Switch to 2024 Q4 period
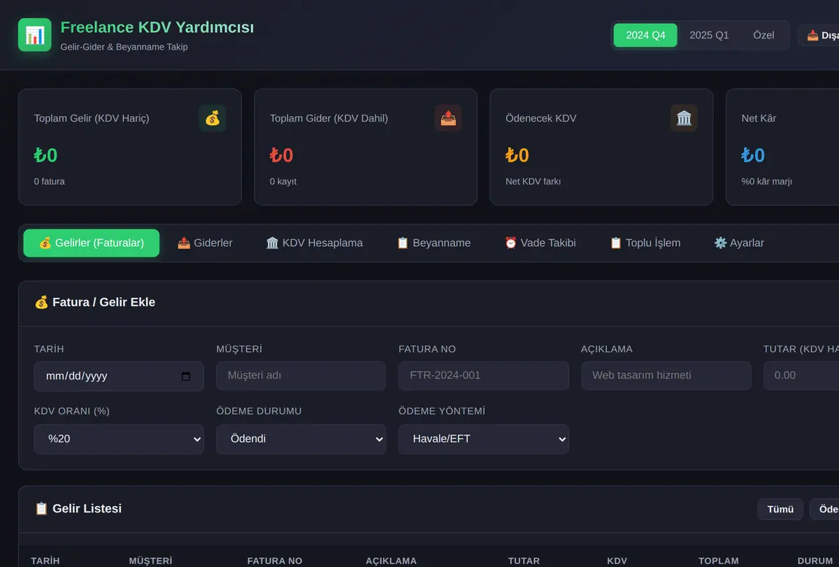This screenshot has height=567, width=839. click(x=645, y=35)
